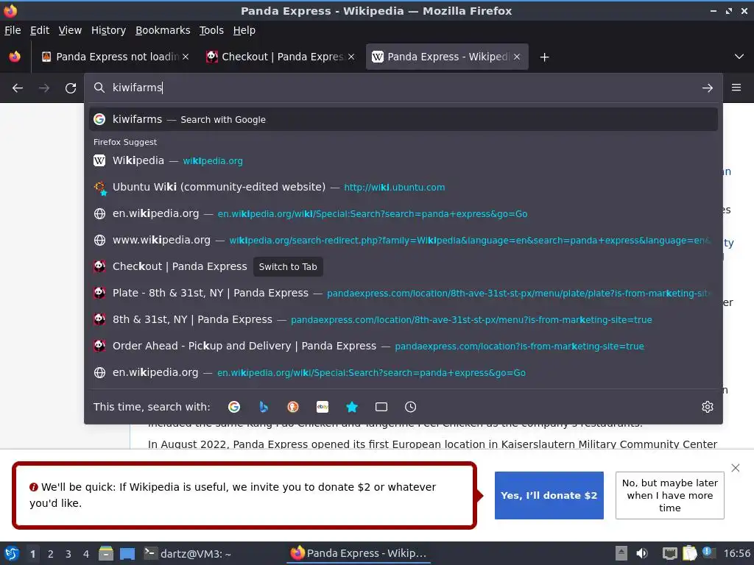Switch to workspace 2 on taskbar
The image size is (754, 565).
coord(51,554)
